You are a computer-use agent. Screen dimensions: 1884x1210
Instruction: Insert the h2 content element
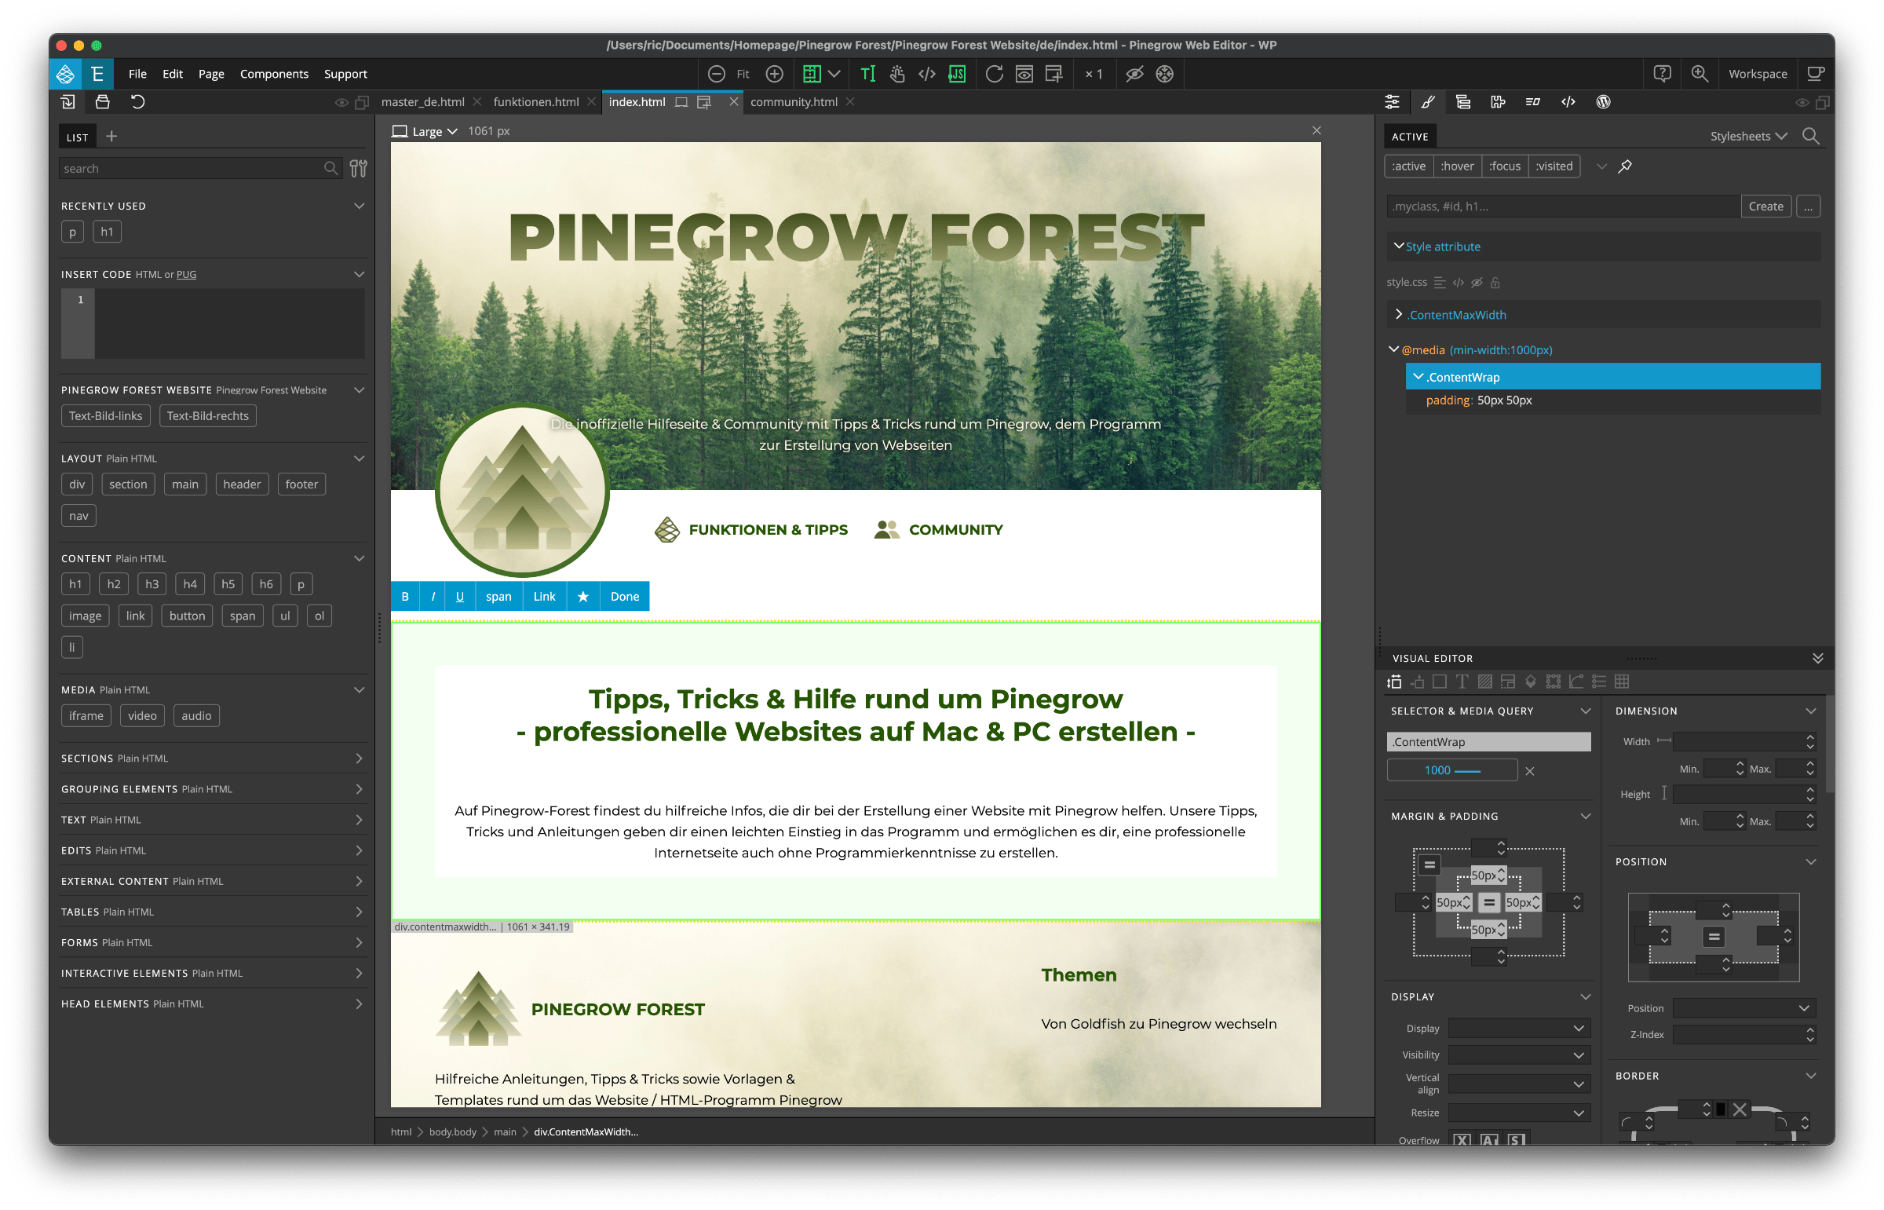click(x=114, y=583)
